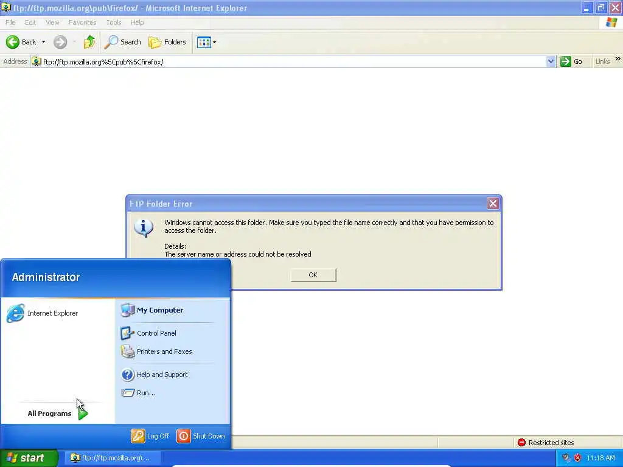Click the Search magnifier toolbar button

(122, 42)
